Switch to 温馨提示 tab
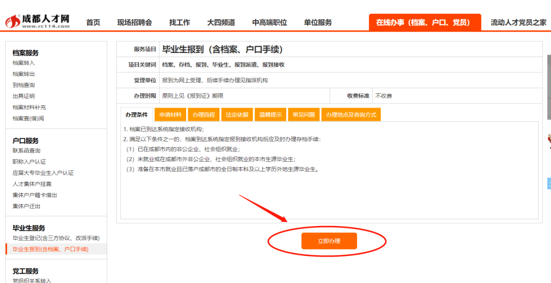Viewport: 551px width, 283px height. point(270,114)
